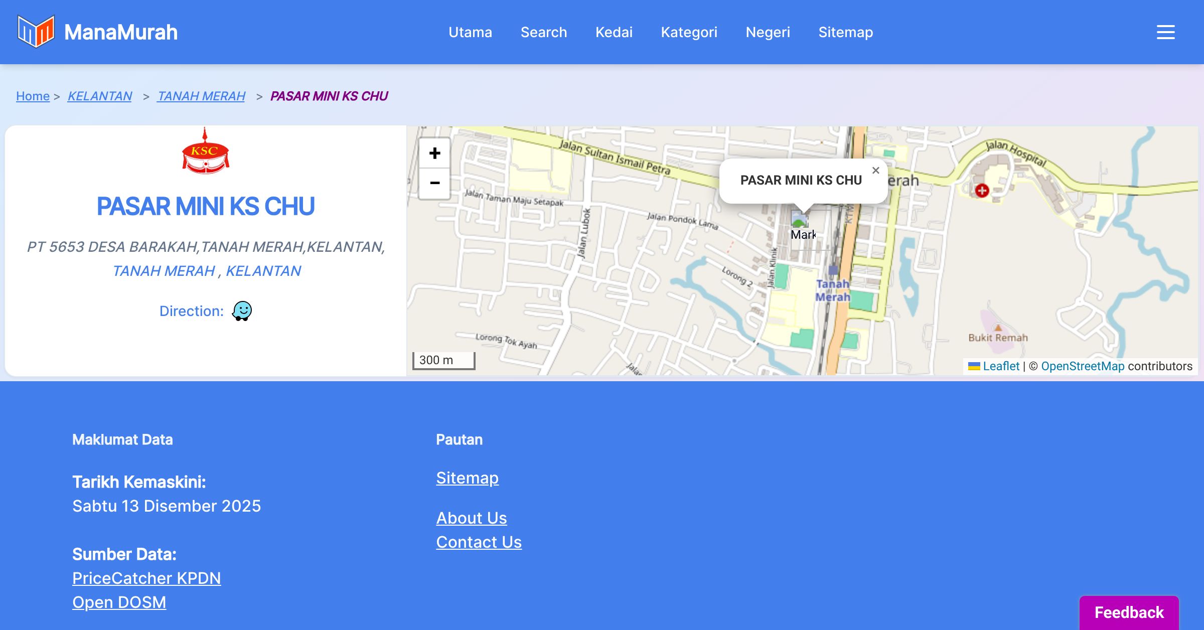Image resolution: width=1204 pixels, height=630 pixels.
Task: Click TANAH MERAH breadcrumb link
Action: [201, 96]
